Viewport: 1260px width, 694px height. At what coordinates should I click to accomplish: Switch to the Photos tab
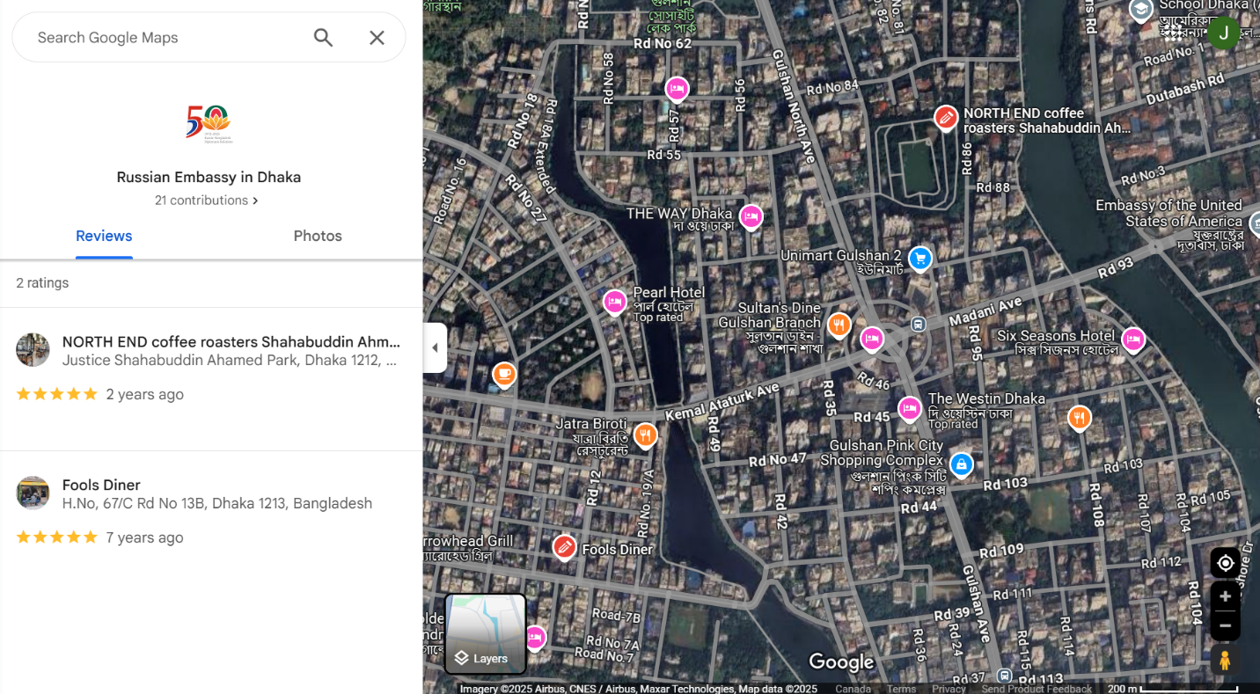pos(318,236)
